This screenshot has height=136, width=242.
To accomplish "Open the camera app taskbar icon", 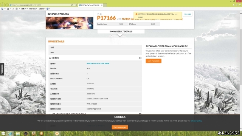I will pyautogui.click(x=26, y=133).
